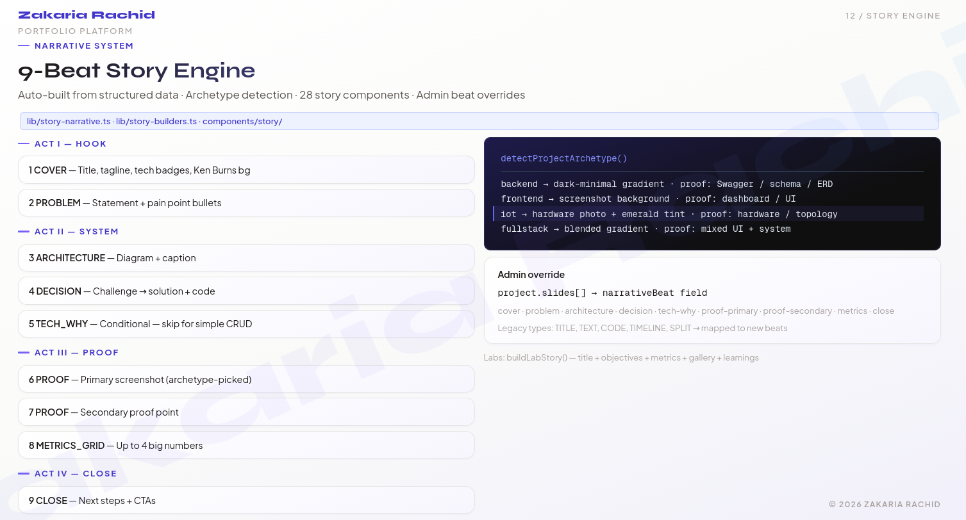Select the 1 COVER beat card

246,170
